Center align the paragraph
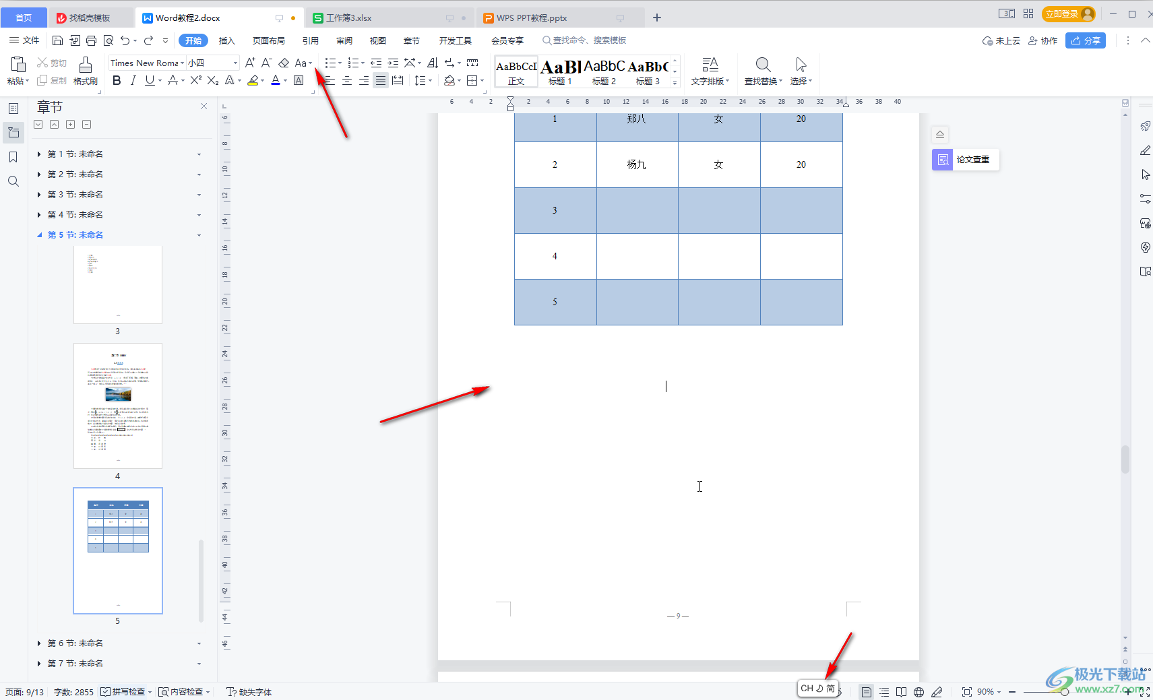1153x700 pixels. (x=347, y=80)
